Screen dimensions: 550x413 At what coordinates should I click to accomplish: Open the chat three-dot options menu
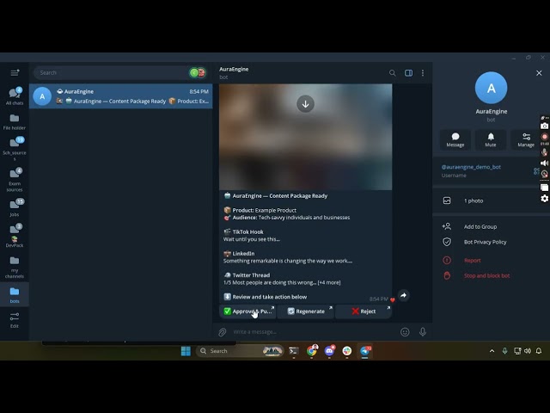pos(423,72)
